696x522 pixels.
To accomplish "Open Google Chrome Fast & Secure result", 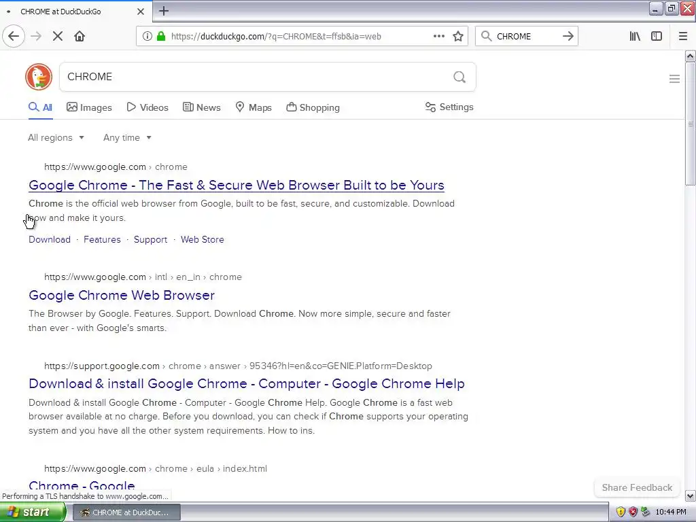I will pyautogui.click(x=236, y=185).
